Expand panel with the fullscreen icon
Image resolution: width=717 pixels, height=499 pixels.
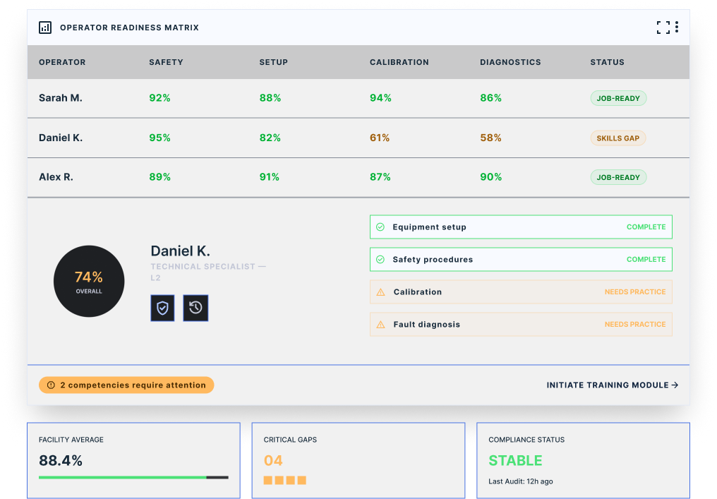tap(663, 28)
